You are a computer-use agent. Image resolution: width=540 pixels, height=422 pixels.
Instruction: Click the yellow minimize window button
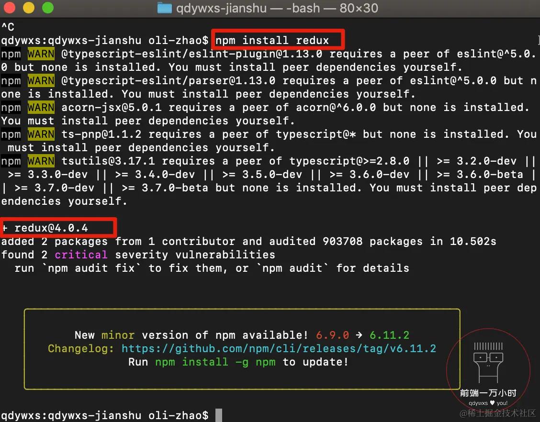click(29, 7)
